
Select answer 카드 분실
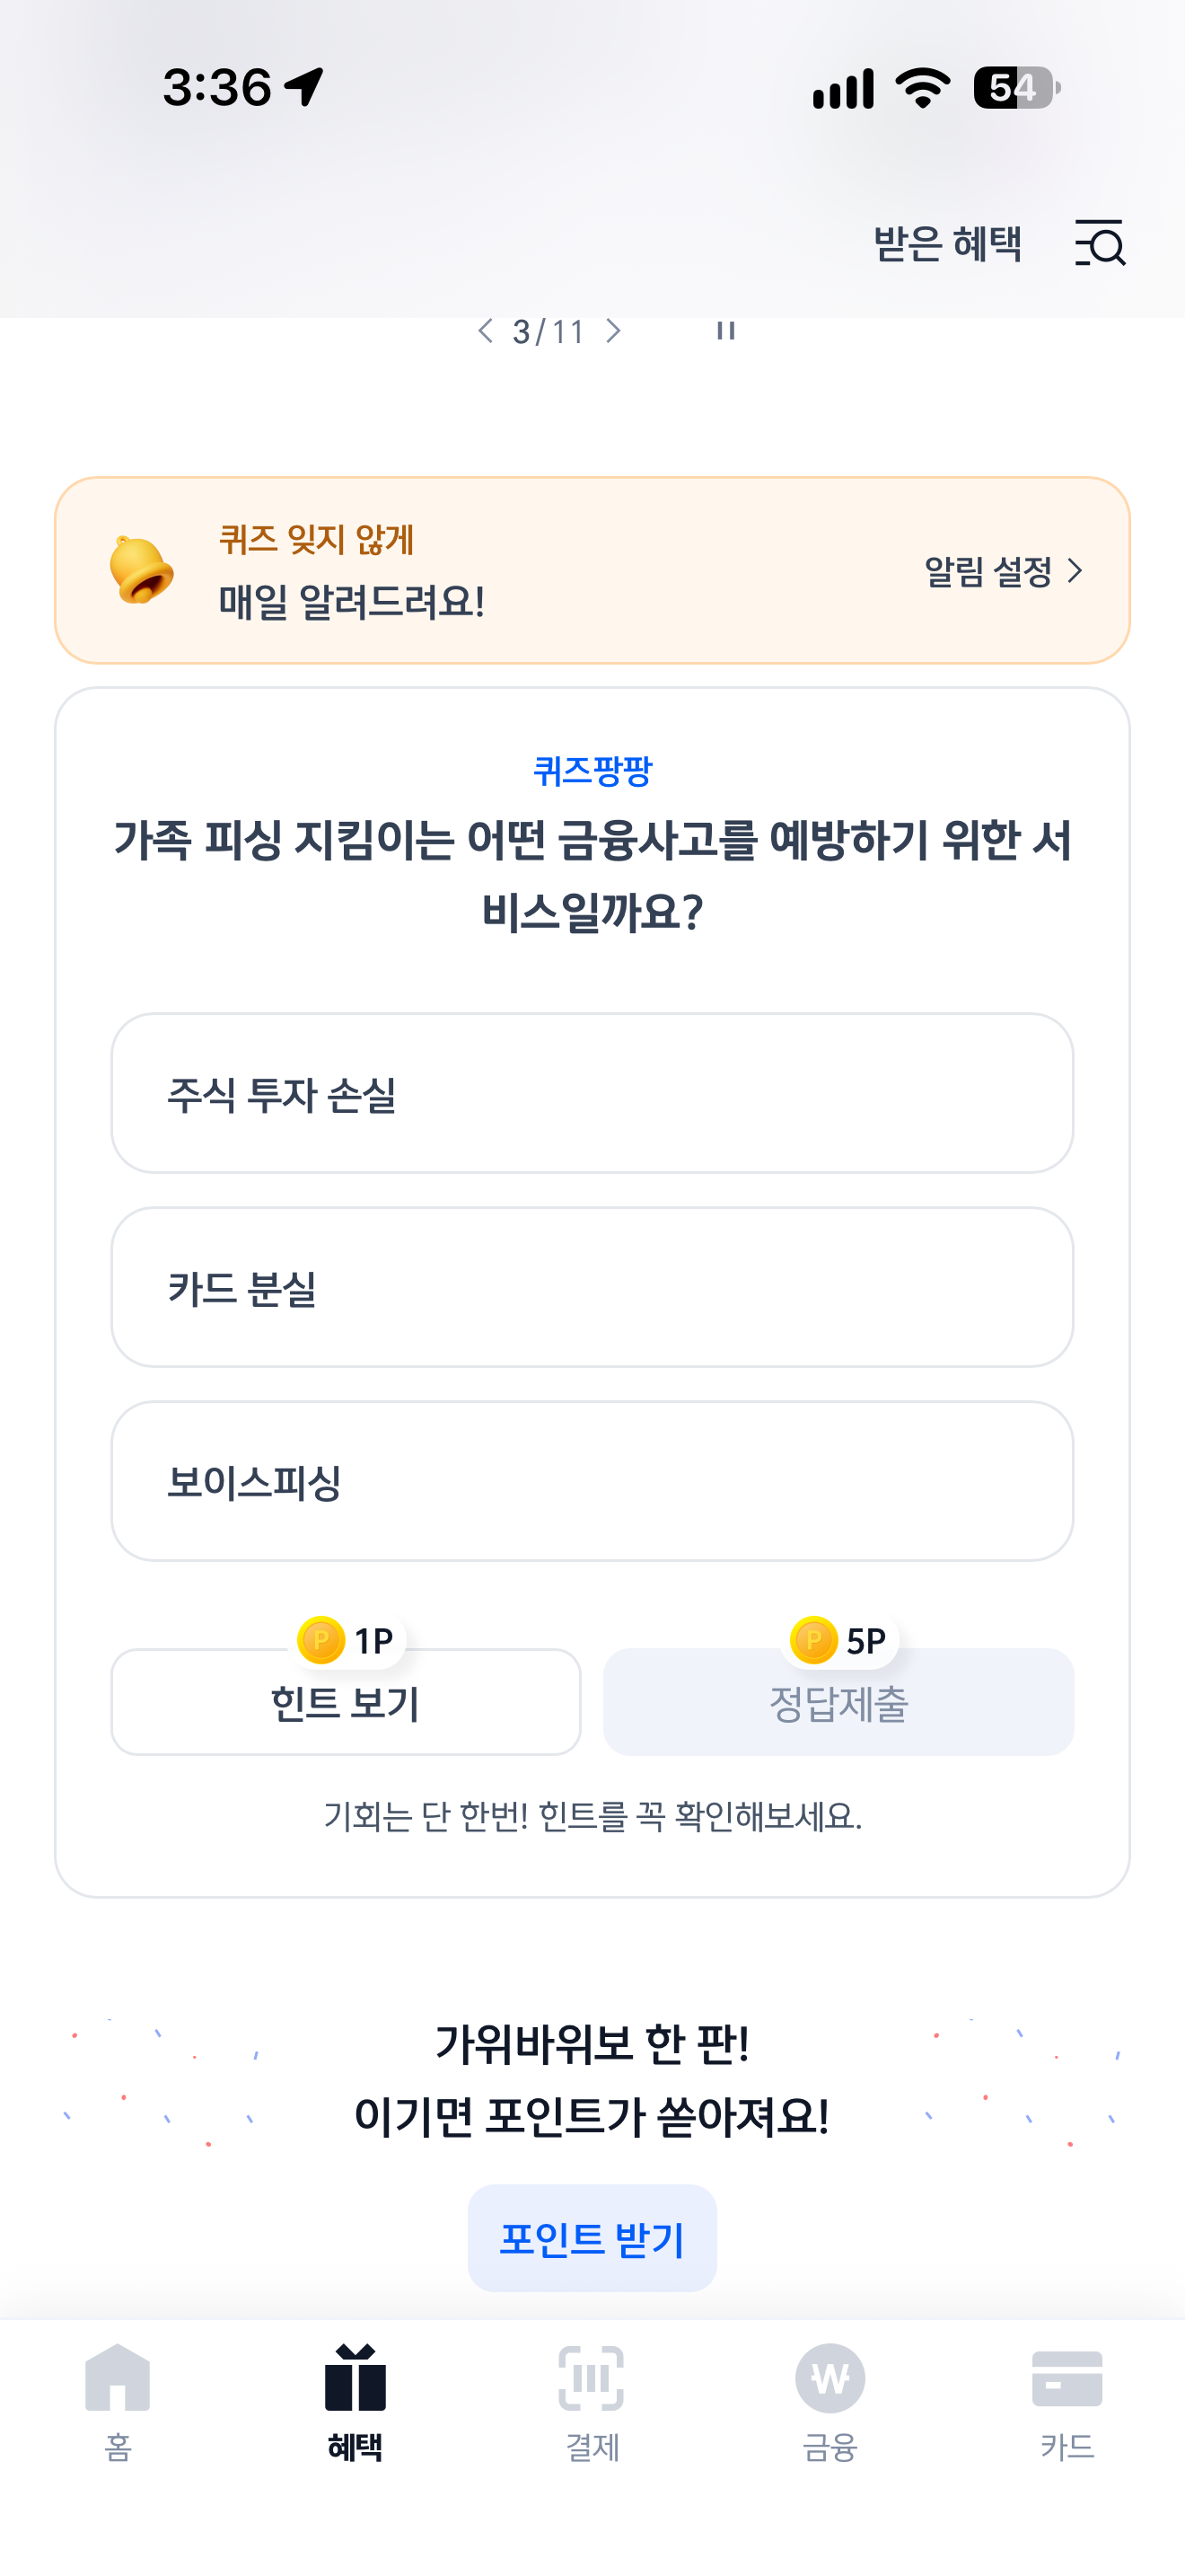(592, 1287)
